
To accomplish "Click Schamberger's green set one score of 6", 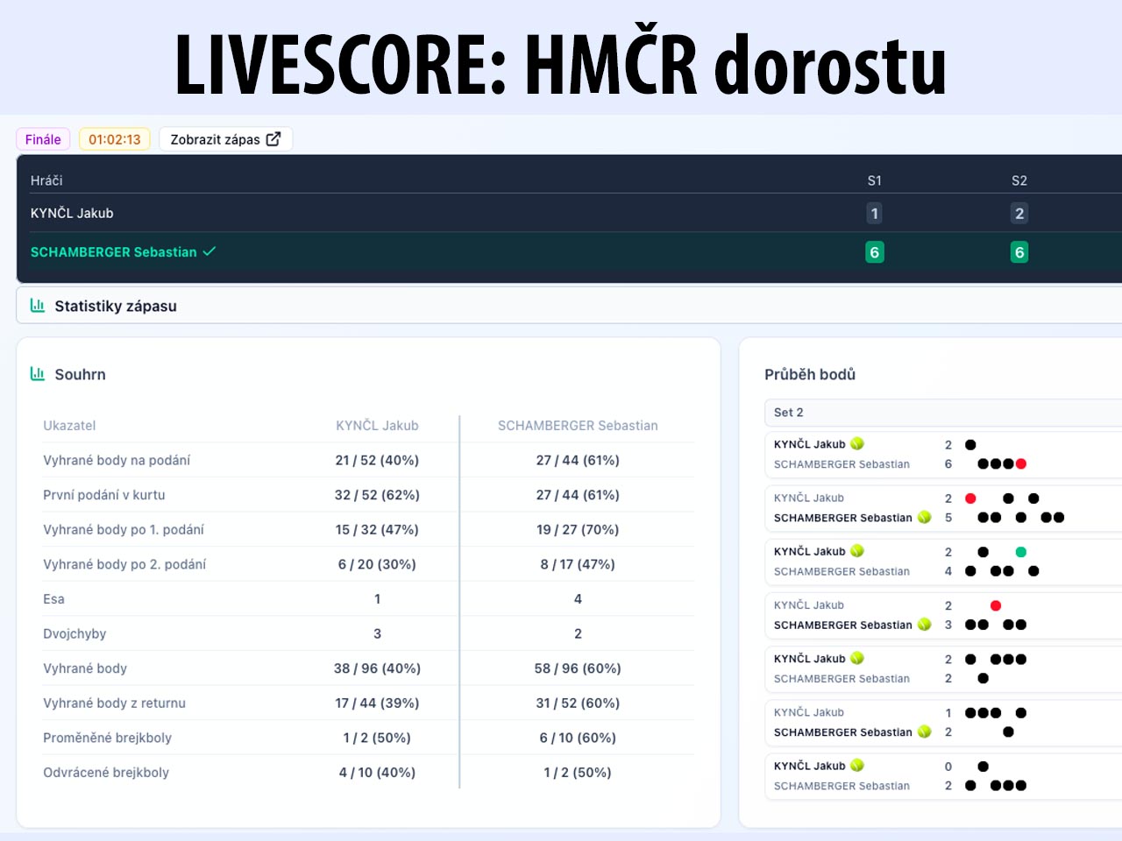I will 874,252.
